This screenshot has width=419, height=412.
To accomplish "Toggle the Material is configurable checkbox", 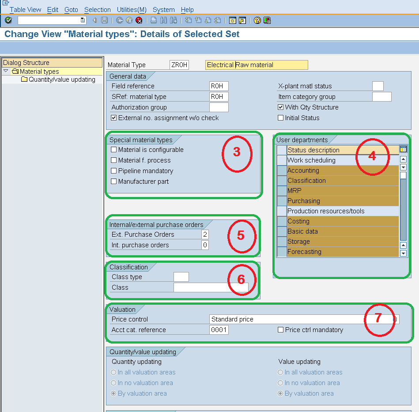I will [x=114, y=150].
